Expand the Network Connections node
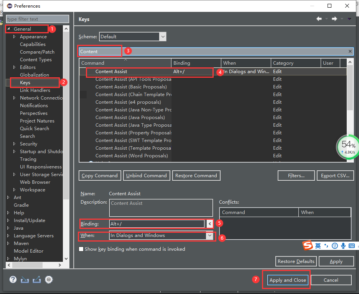Screen dimensions: 359x294 pyautogui.click(x=15, y=98)
